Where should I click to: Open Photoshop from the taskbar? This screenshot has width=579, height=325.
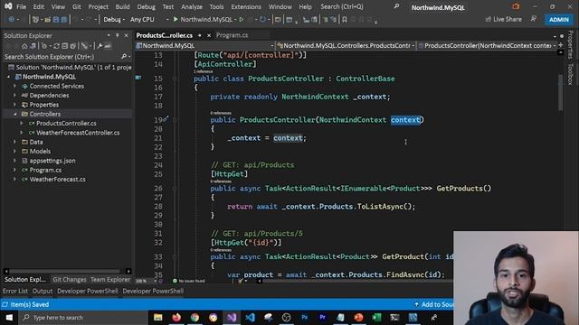305,317
